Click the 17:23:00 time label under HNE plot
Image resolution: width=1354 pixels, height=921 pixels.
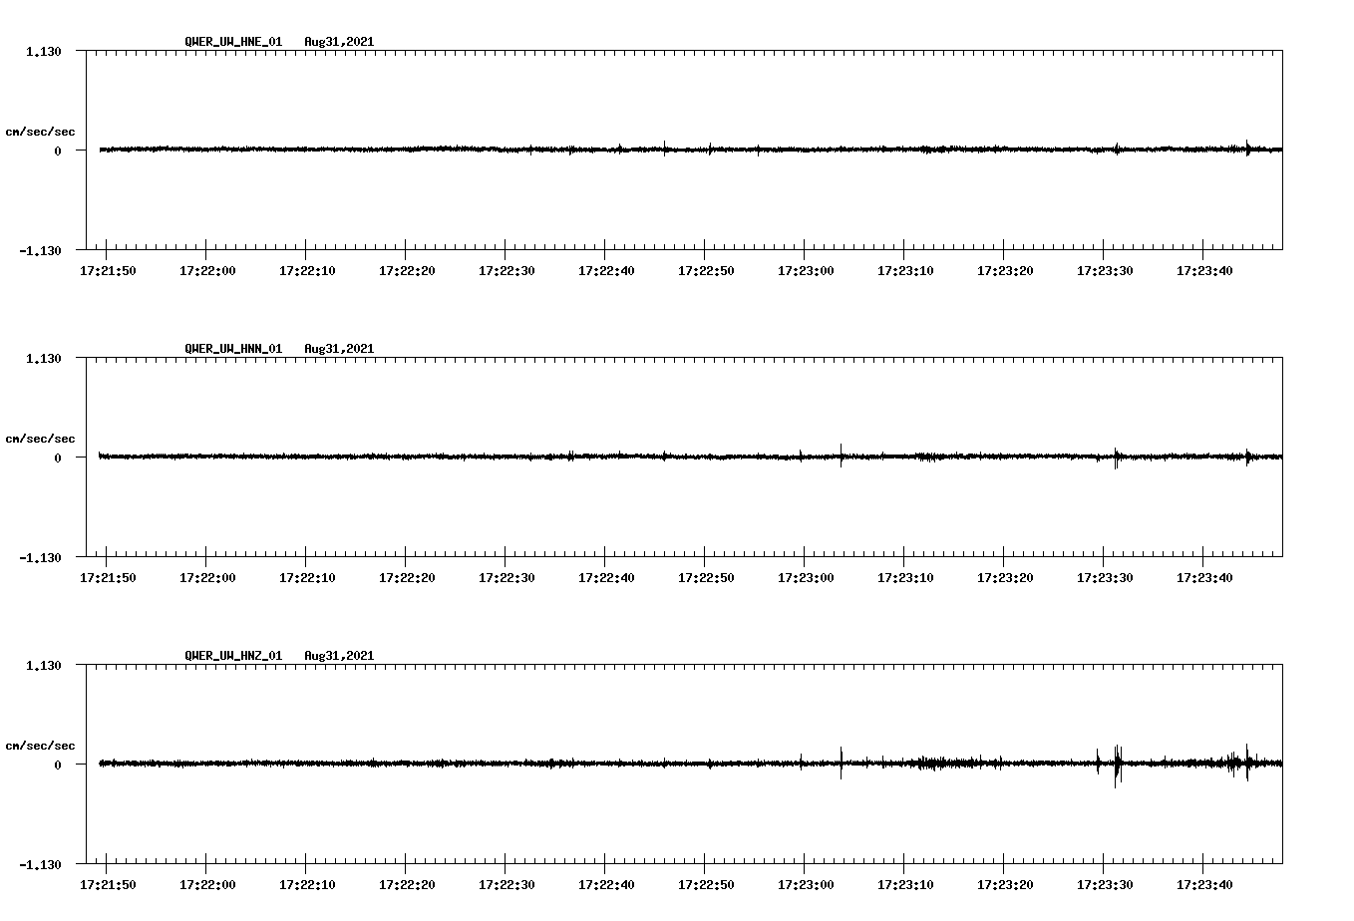coord(806,271)
